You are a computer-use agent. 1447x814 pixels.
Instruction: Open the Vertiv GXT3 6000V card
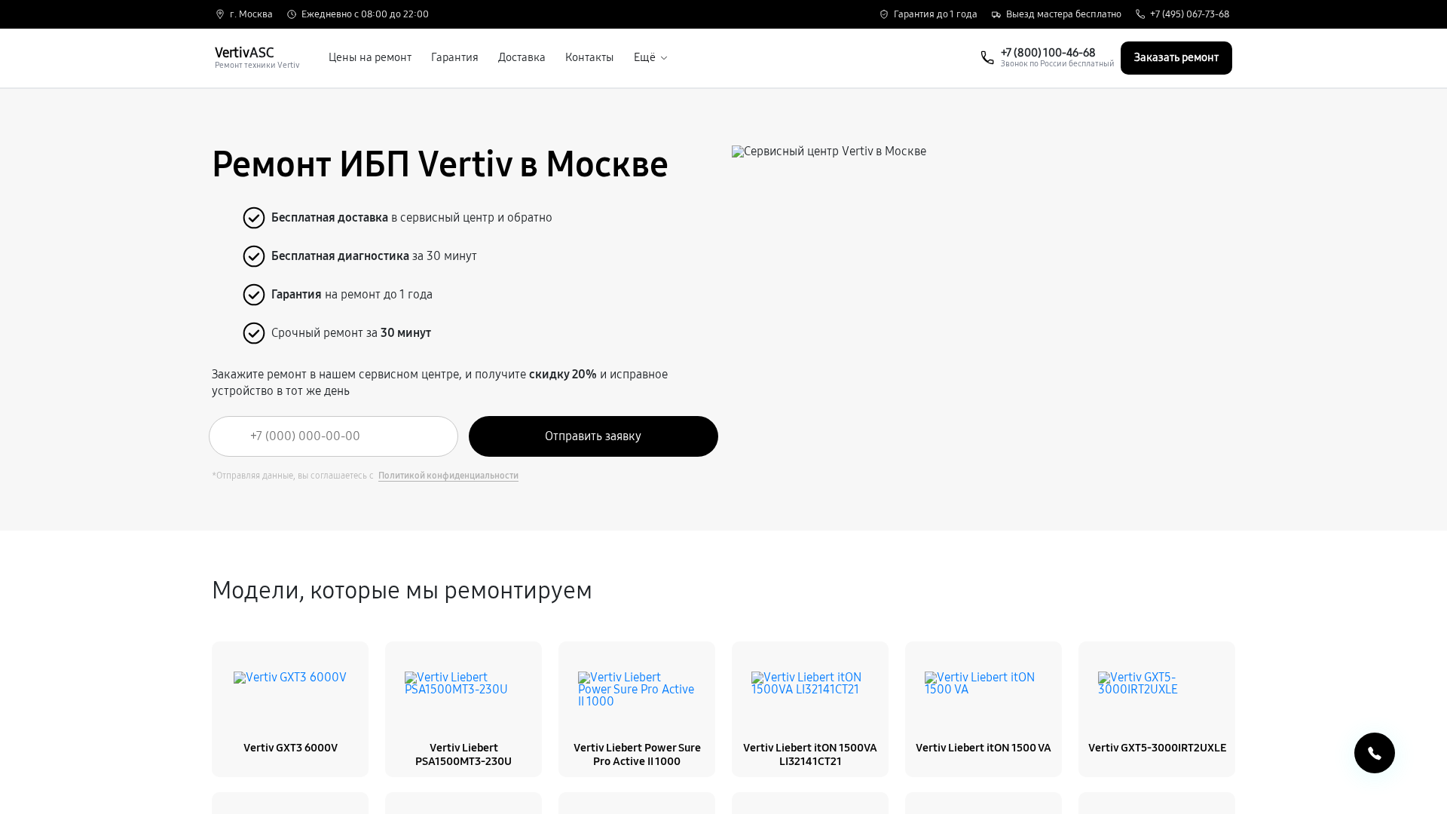pyautogui.click(x=290, y=709)
